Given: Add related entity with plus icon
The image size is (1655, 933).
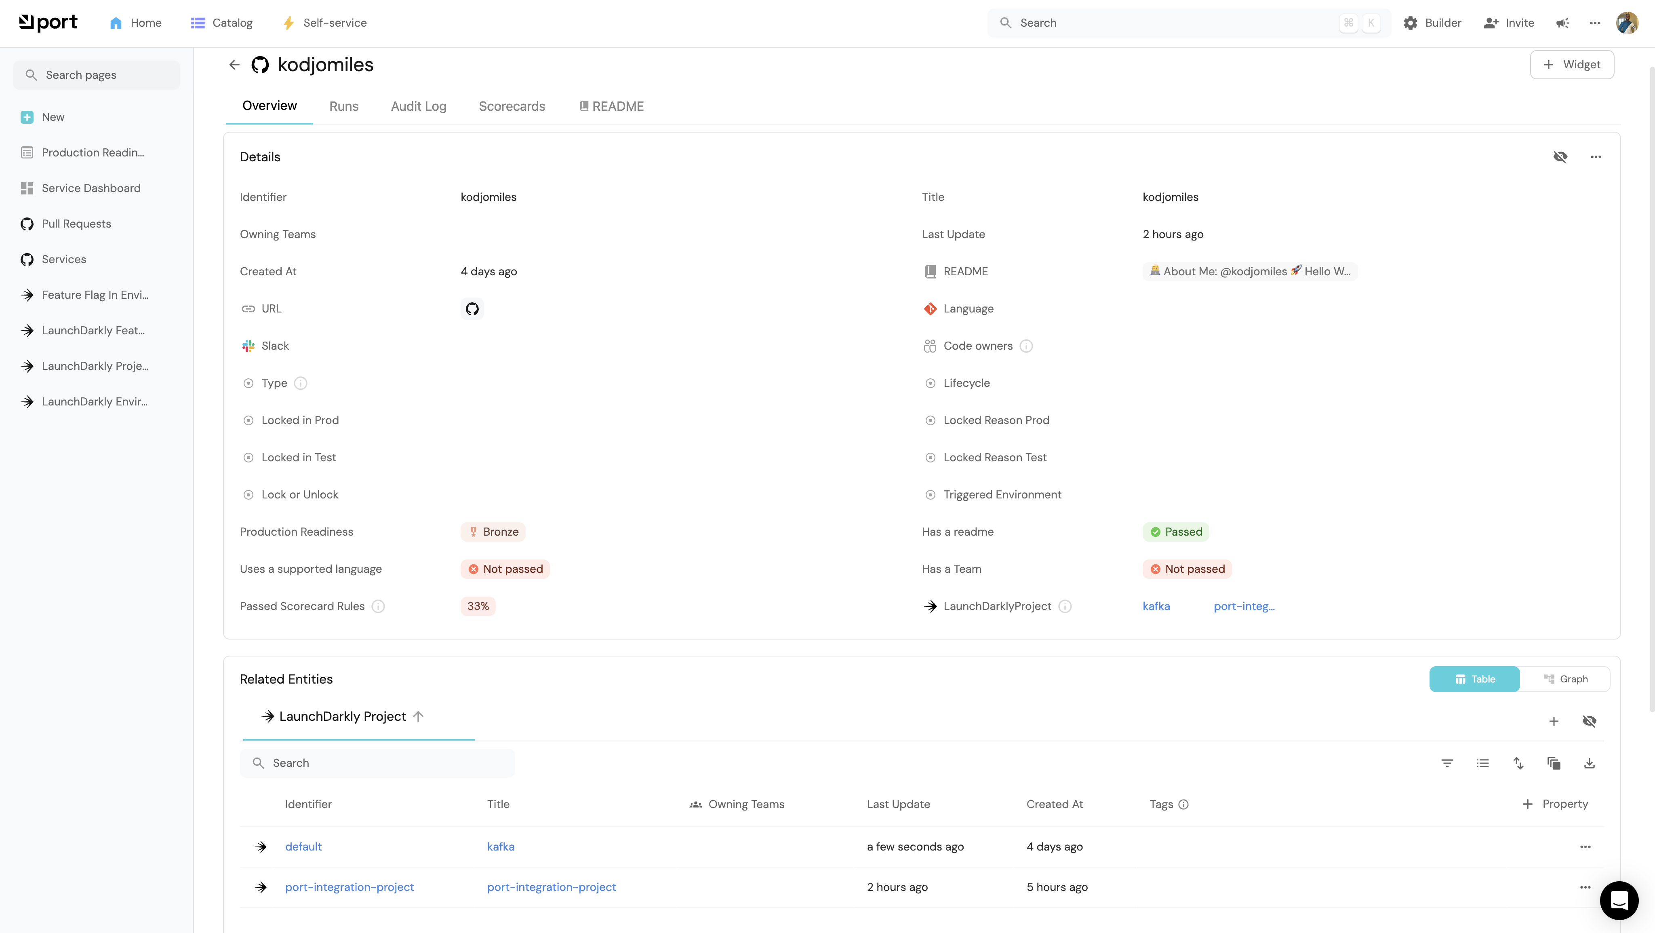Looking at the screenshot, I should [x=1554, y=722].
